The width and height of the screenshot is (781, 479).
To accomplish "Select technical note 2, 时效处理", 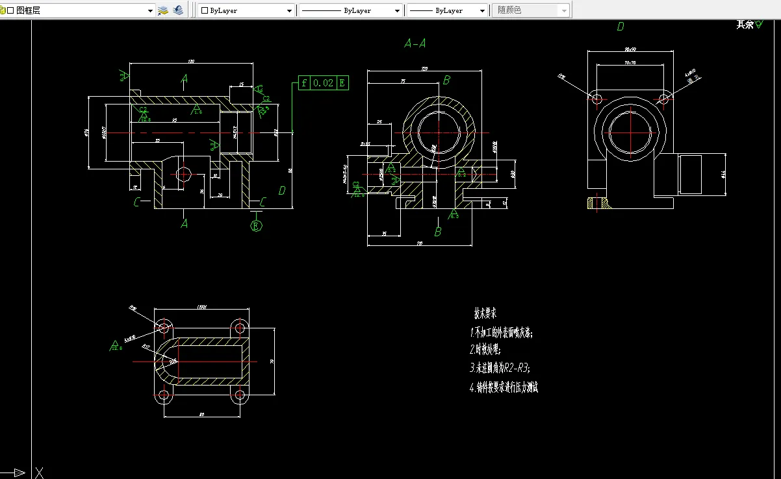I will pos(485,349).
